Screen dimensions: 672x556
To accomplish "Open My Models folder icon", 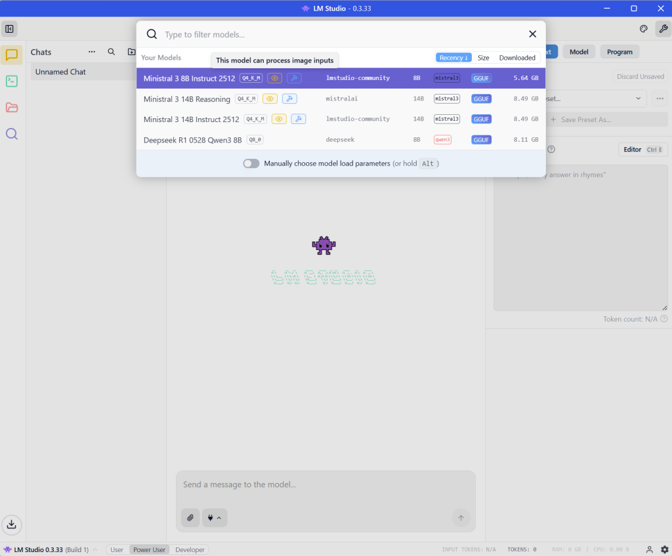I will tap(11, 108).
